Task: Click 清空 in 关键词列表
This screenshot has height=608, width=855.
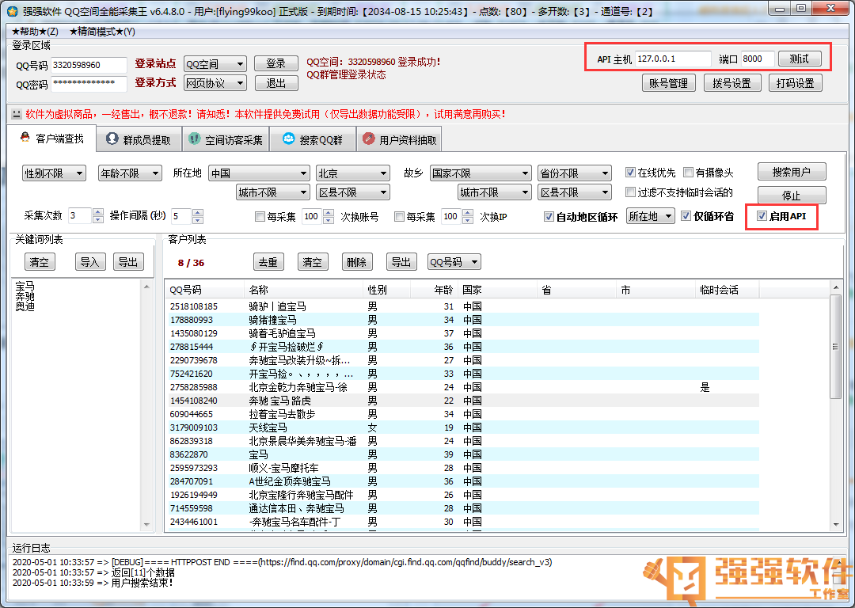Action: tap(40, 262)
